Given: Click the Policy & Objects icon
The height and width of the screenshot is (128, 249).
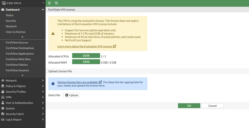Looking at the screenshot, I should (x=3, y=86).
